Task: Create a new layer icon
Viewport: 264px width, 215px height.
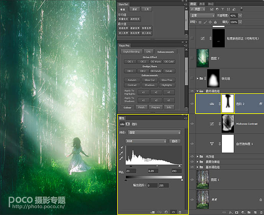Action: click(255, 212)
